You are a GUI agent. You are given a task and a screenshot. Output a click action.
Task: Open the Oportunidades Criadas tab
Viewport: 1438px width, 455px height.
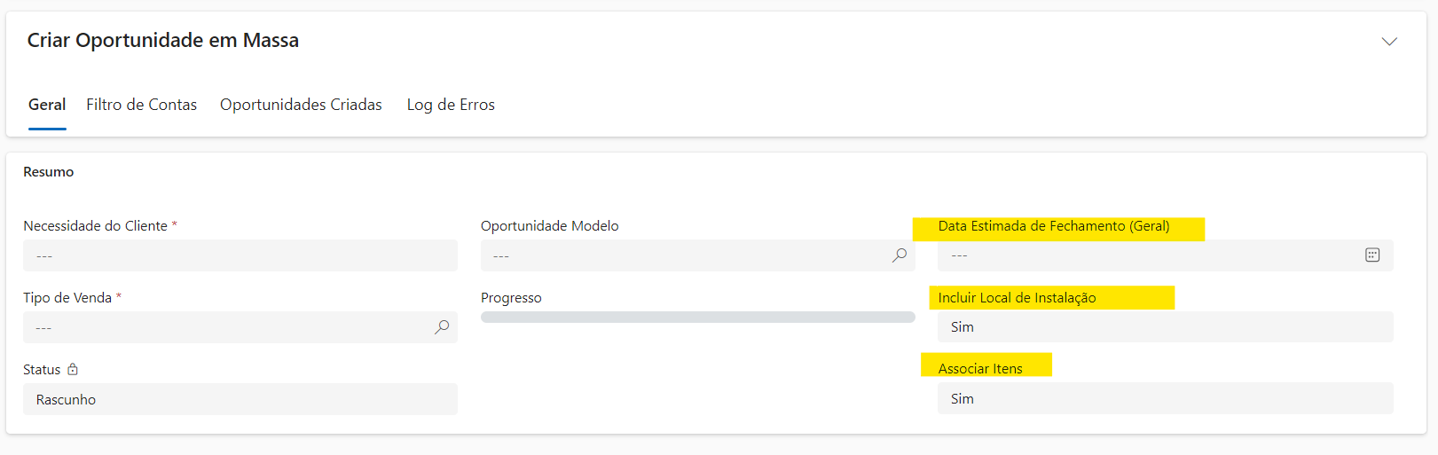pos(301,105)
